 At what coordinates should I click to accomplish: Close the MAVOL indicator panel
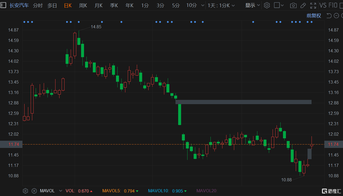click(x=34, y=191)
